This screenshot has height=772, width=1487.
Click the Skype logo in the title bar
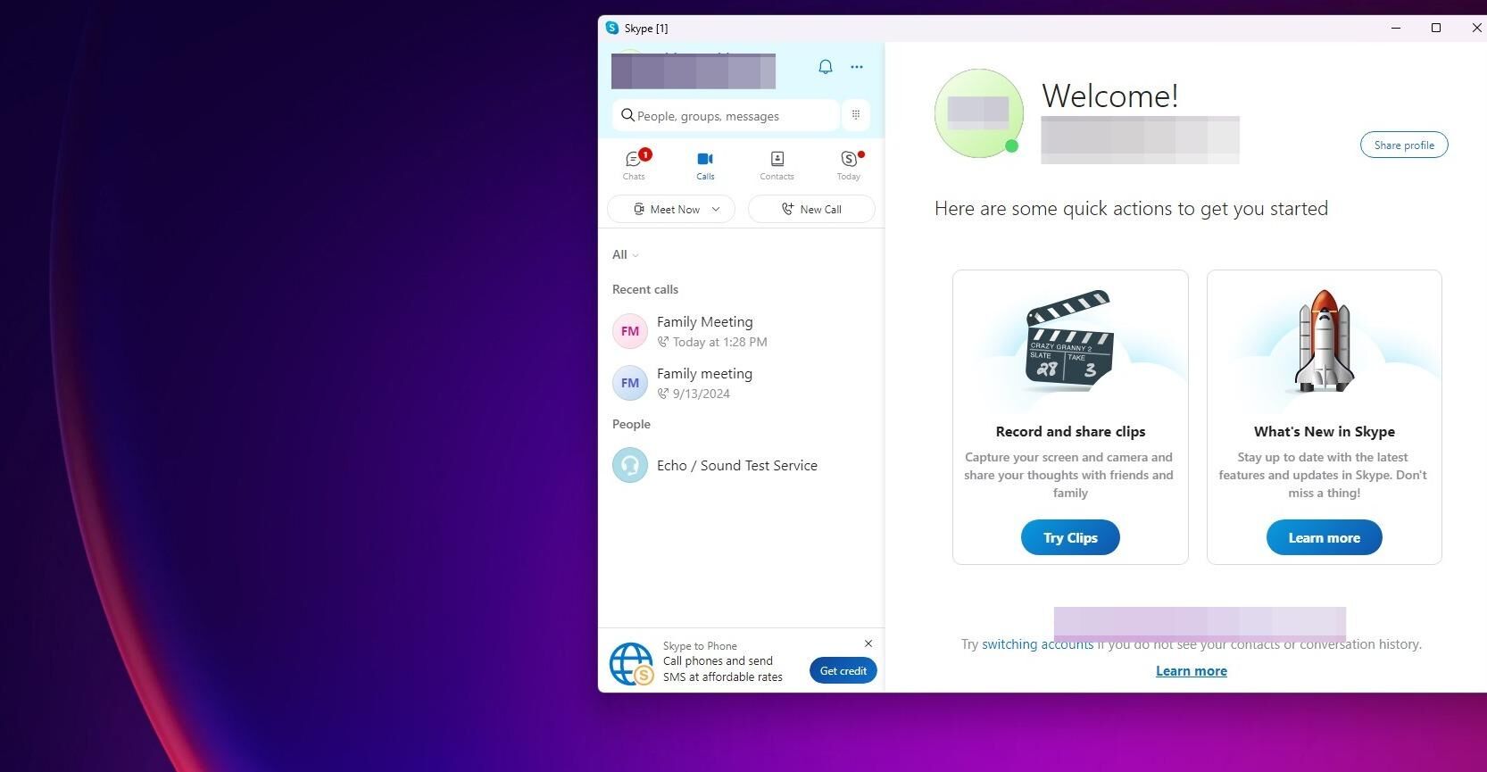(x=612, y=28)
